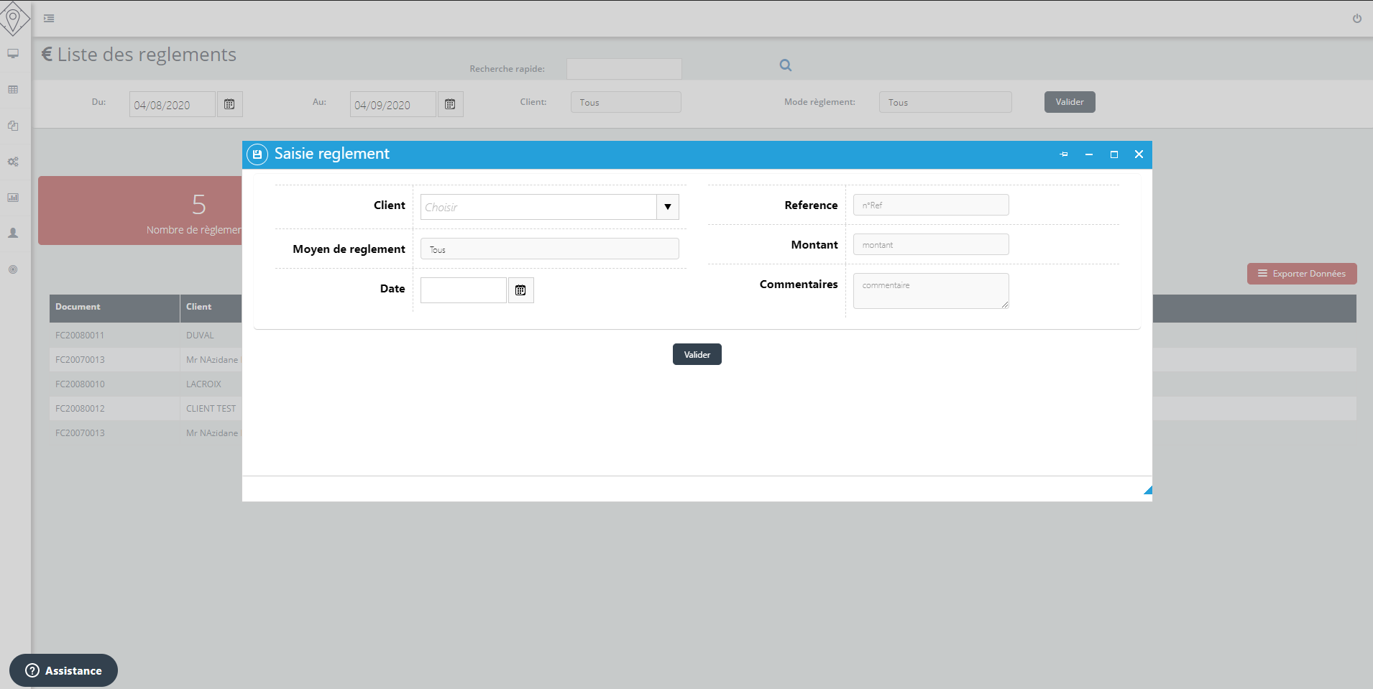Click the Montant input field

click(930, 245)
